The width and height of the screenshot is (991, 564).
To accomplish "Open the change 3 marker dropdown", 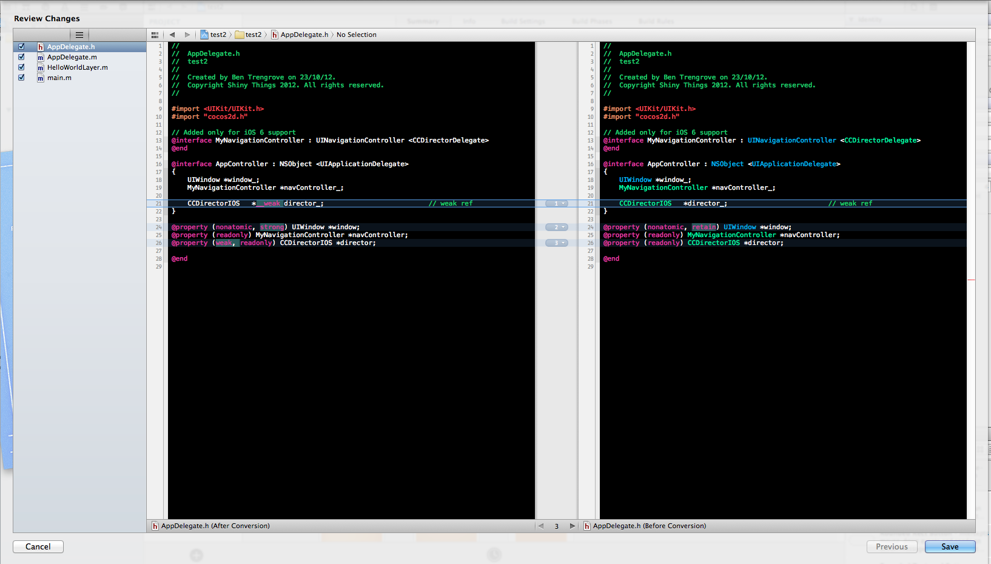I will (557, 243).
